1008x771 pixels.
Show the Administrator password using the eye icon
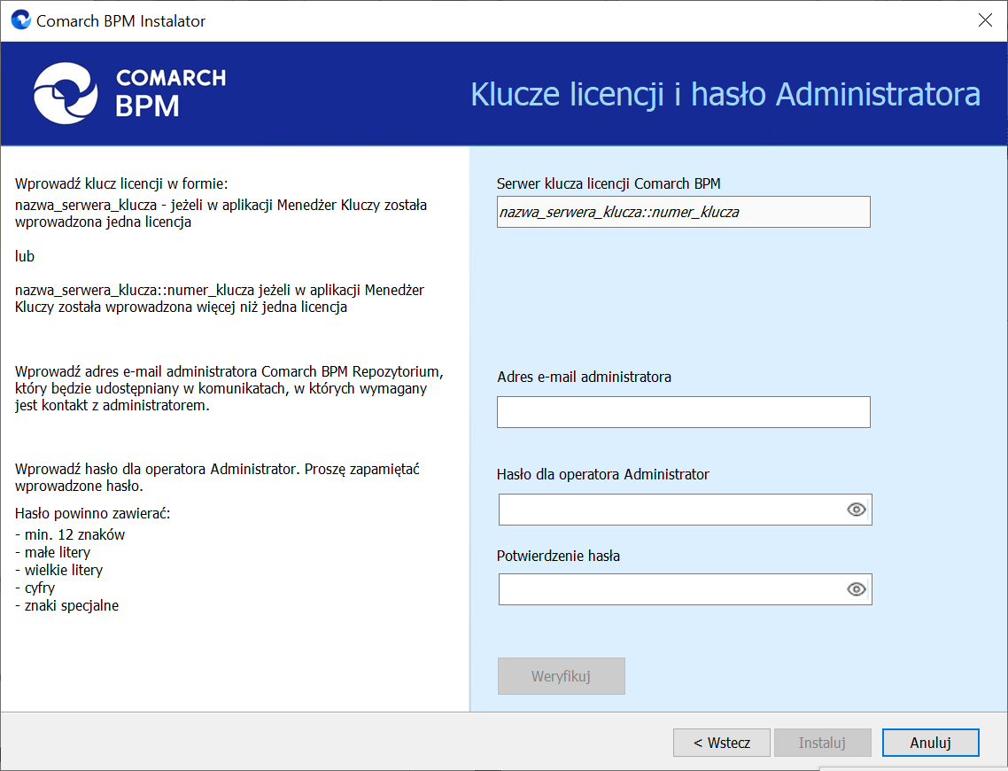856,510
